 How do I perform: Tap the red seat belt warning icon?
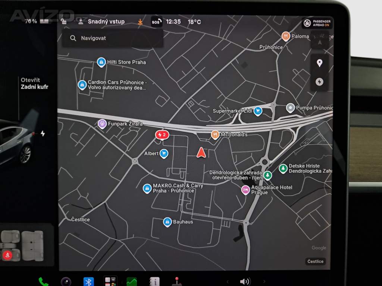[x=7, y=255]
